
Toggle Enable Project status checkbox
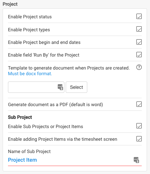pos(139,16)
